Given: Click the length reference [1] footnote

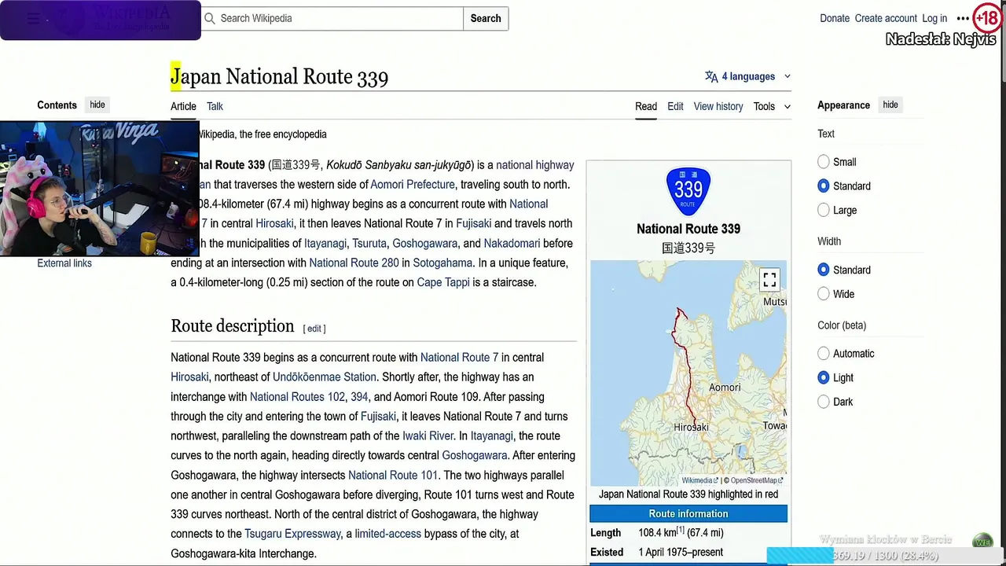Looking at the screenshot, I should [681, 529].
